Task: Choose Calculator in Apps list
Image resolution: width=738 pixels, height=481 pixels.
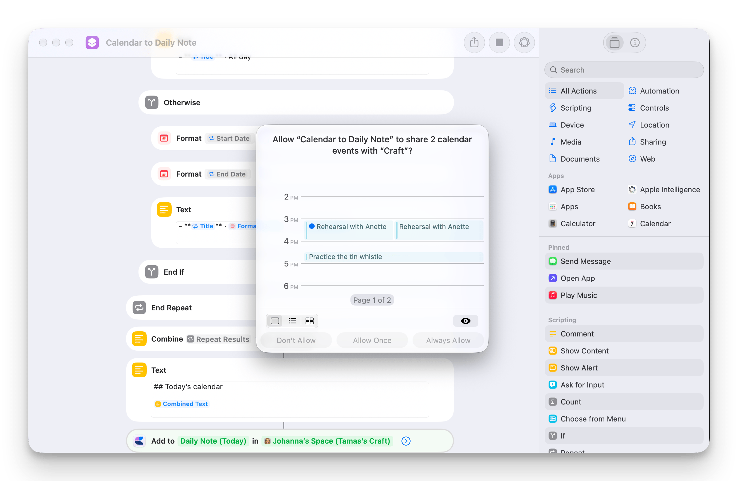Action: click(x=572, y=224)
